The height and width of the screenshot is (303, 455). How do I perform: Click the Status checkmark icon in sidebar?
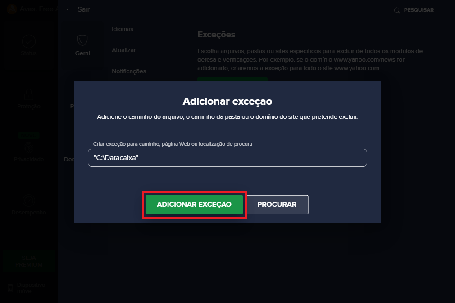pos(29,41)
